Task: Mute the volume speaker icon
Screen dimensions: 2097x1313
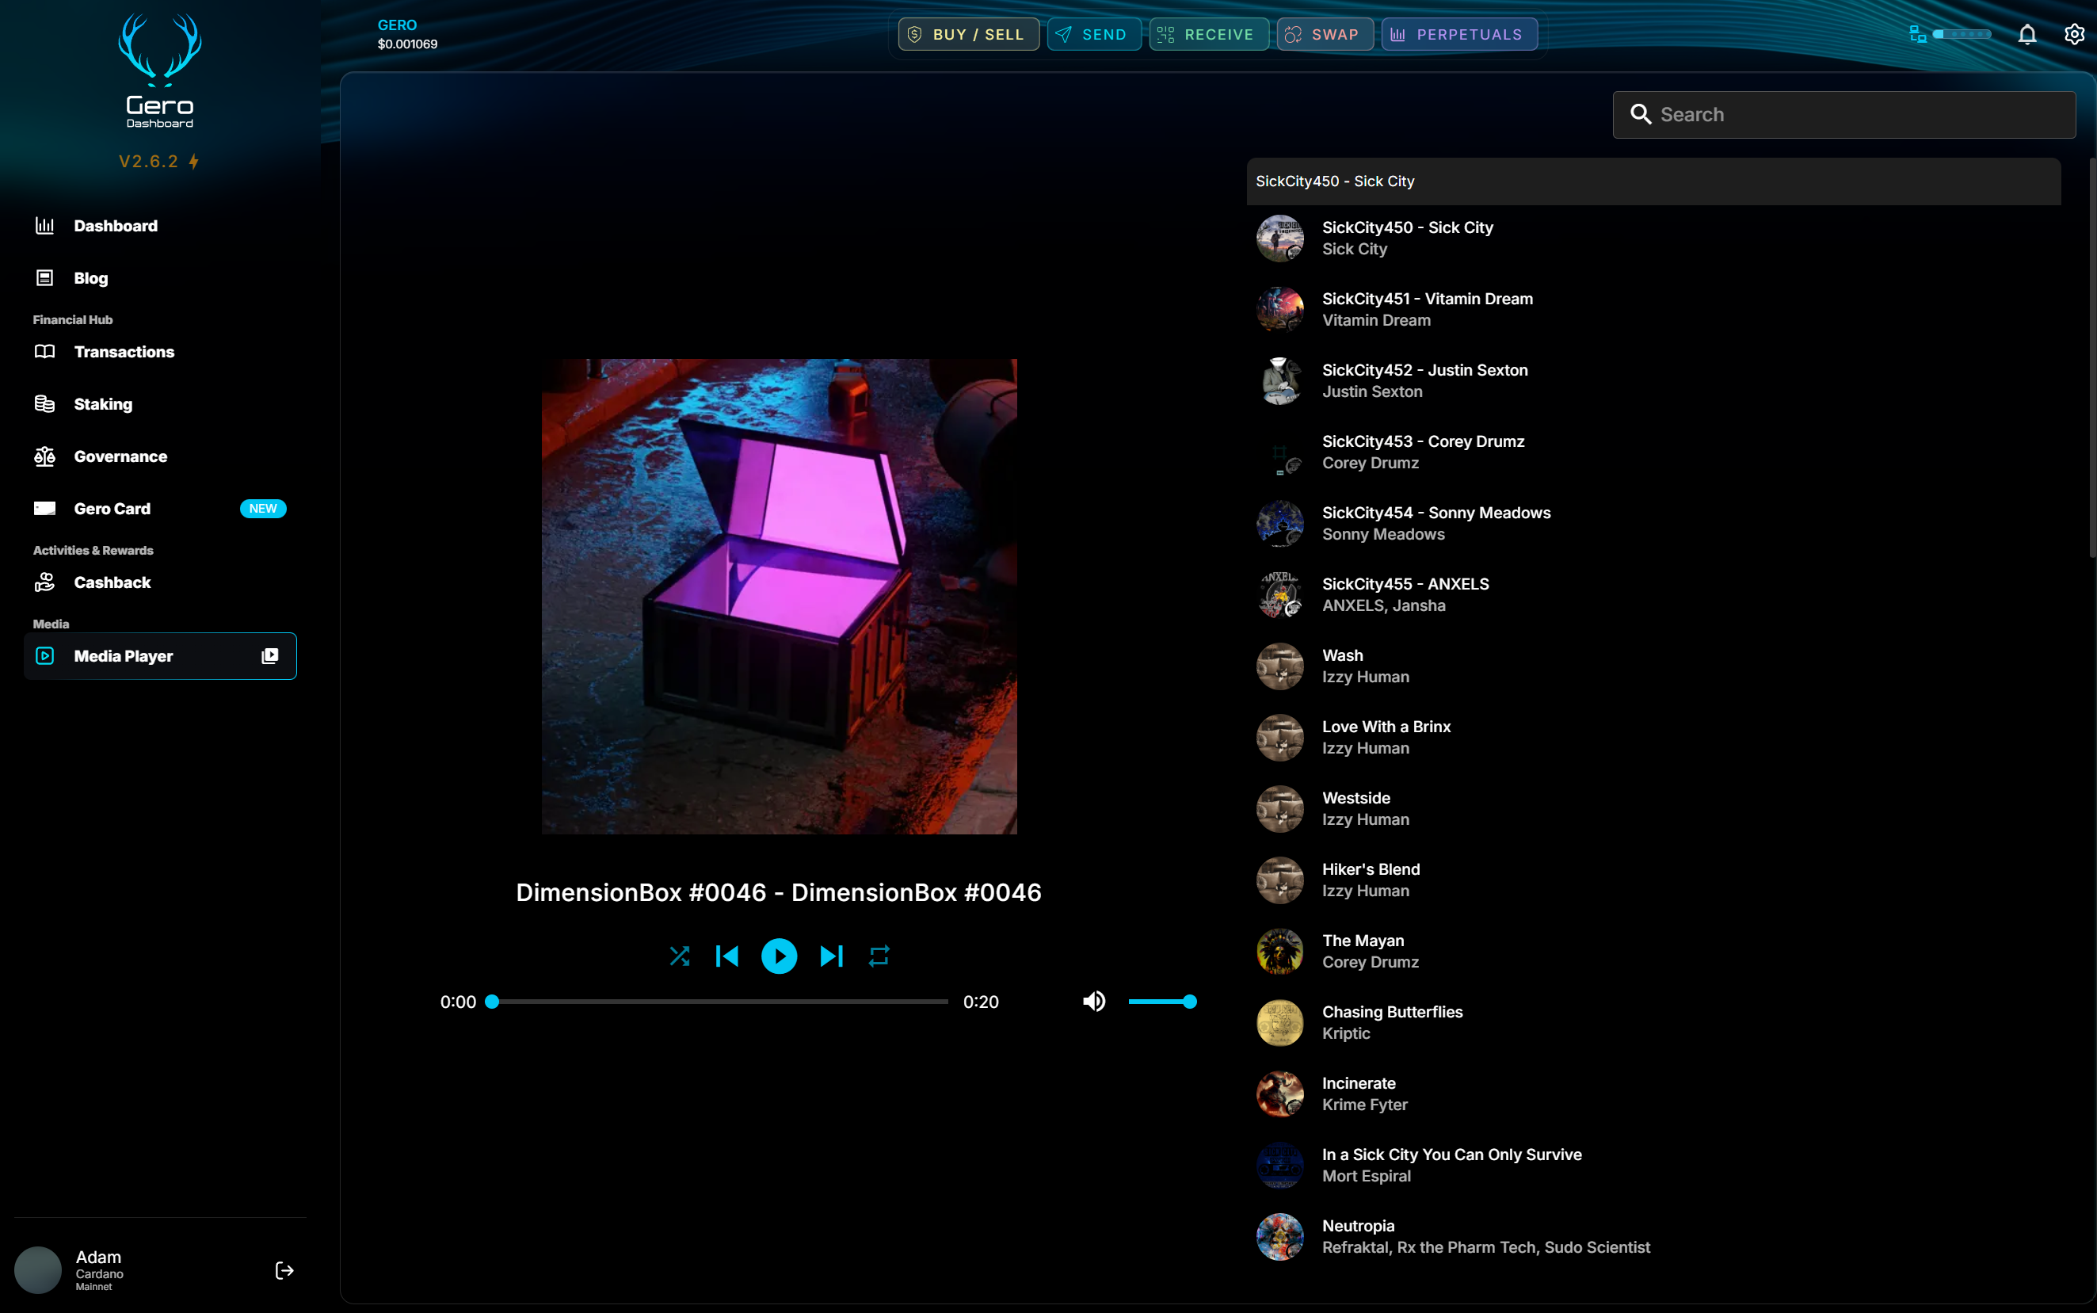Action: coord(1093,1002)
